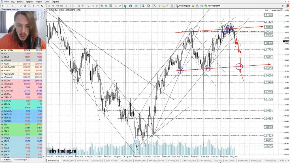Draw a horizontal line tool
Screen dimensions: 290x163
(x=17, y=6)
